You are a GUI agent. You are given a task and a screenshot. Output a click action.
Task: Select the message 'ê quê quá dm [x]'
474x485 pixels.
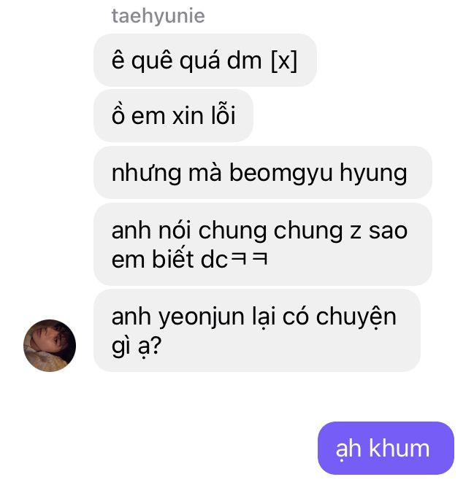(204, 60)
